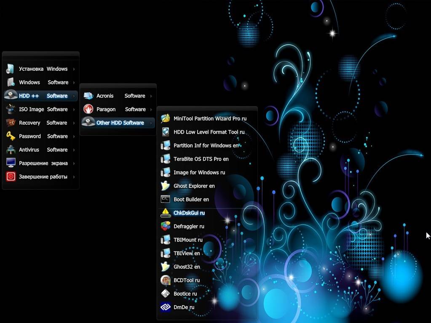Click the Bootice diskette icon
431x323 pixels.
[166, 294]
